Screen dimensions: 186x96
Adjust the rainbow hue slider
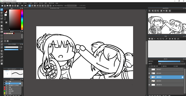tap(22, 20)
